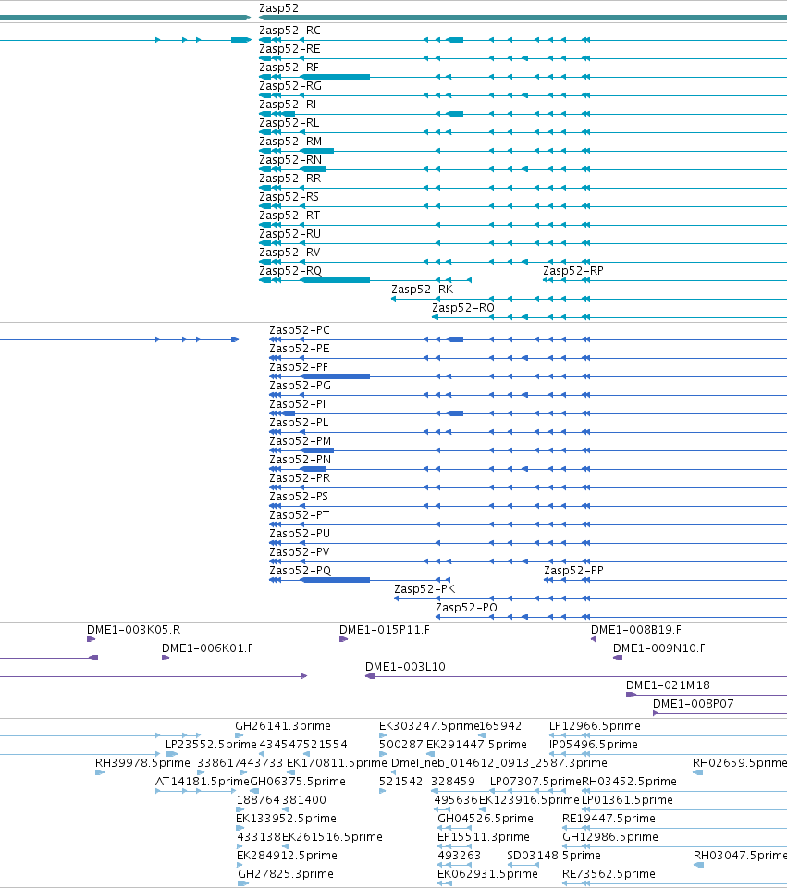This screenshot has width=787, height=888.
Task: Click transcript Zasp52-RS
Action: point(289,197)
